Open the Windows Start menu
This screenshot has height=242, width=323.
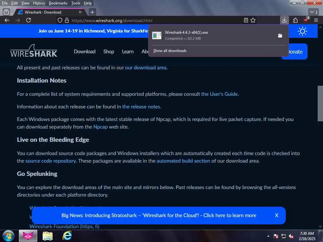coord(9,236)
